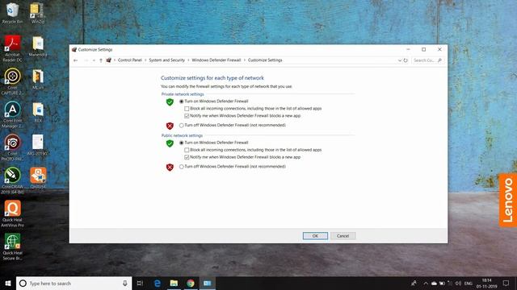The image size is (517, 290).
Task: Maximize the Customize Settings window
Action: 423,49
